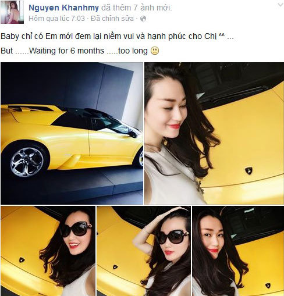Click the 'Waiting for 6 months' caption line
The height and width of the screenshot is (296, 284).
click(80, 51)
